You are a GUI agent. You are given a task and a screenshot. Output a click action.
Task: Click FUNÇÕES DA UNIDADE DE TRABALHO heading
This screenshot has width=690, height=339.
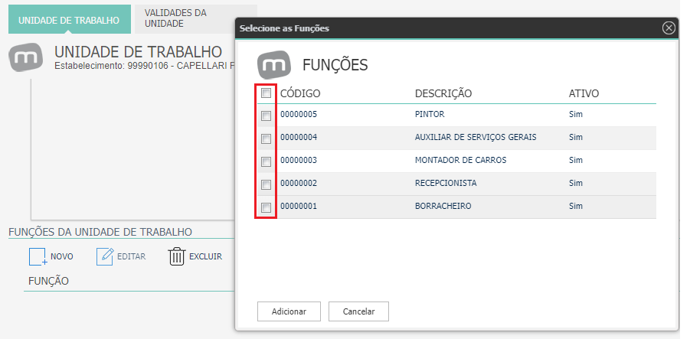[100, 232]
